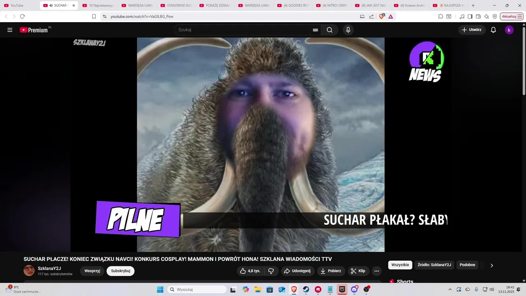Screen dimensions: 526x296
Task: Select the Źródło: SzklanaY2J chip
Action: [434, 265]
